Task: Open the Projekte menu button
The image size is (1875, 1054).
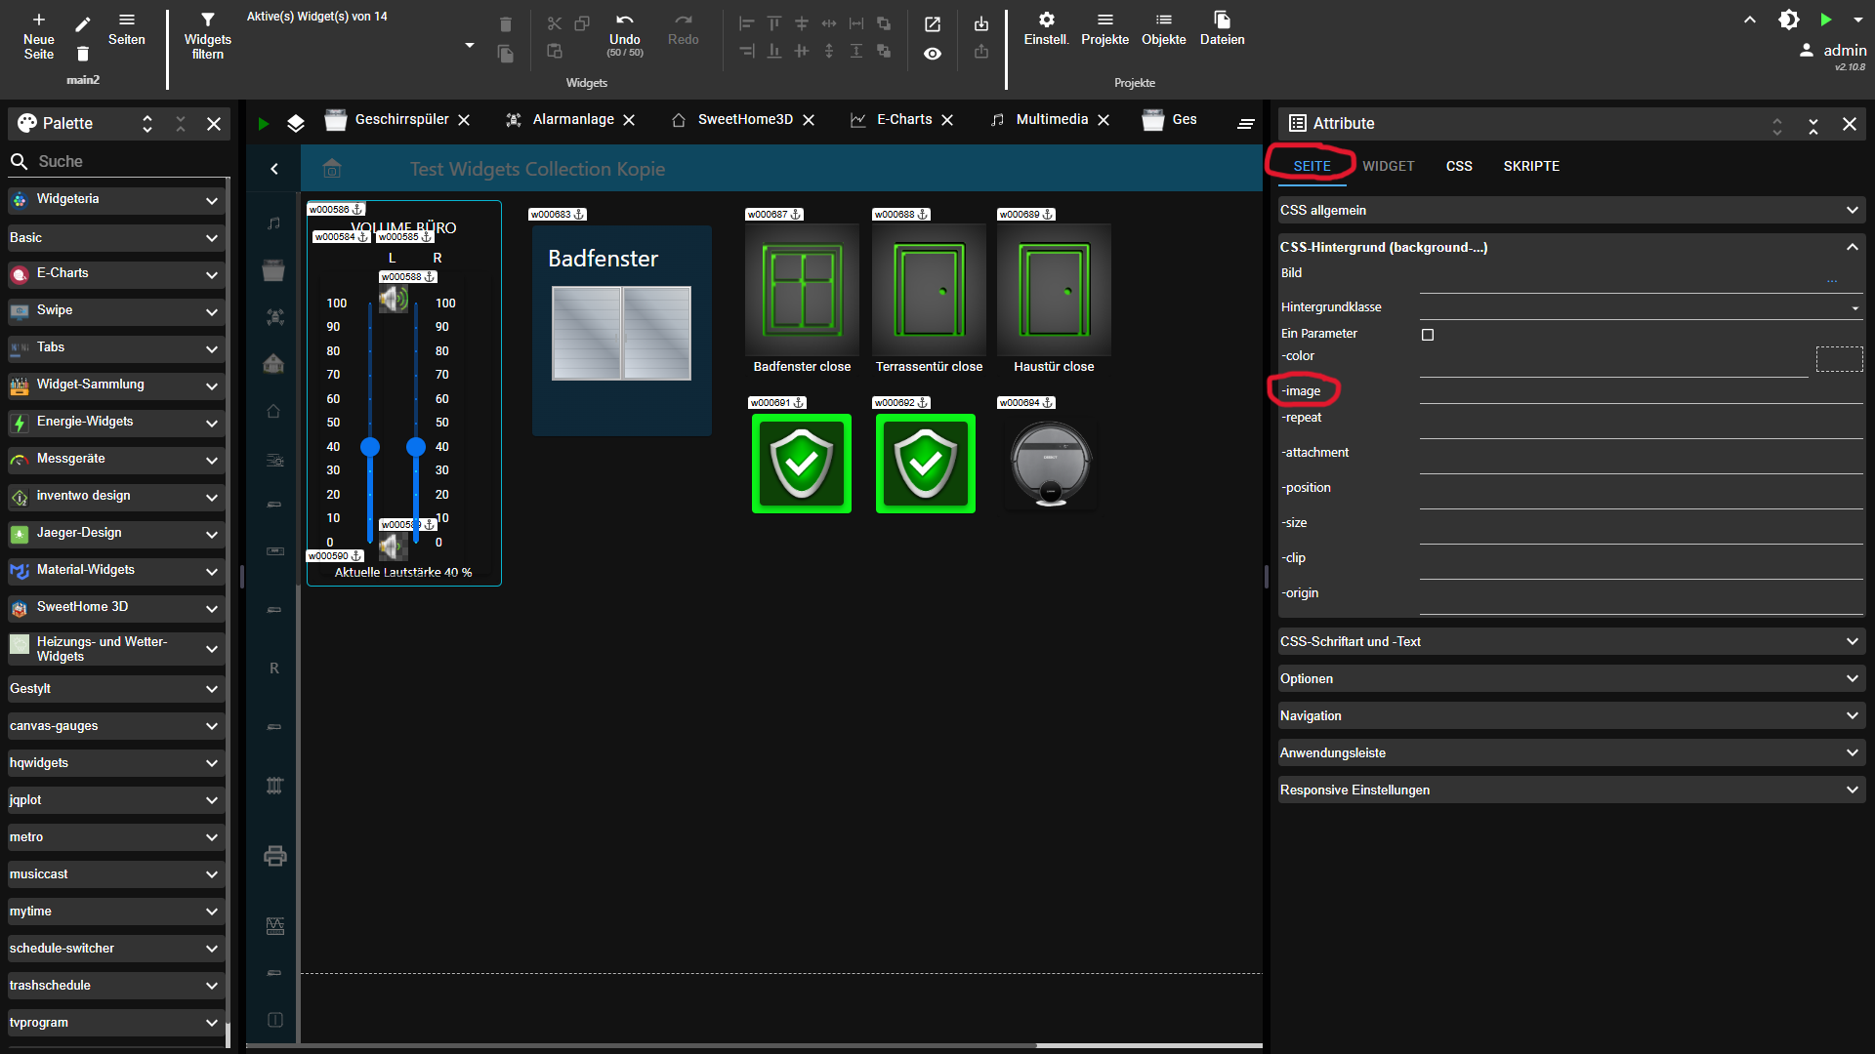Action: click(1104, 28)
